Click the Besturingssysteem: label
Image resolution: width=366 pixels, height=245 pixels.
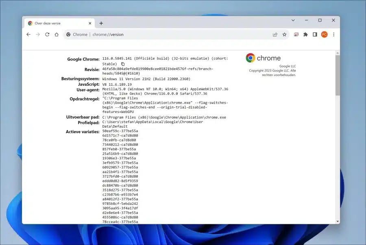80,79
